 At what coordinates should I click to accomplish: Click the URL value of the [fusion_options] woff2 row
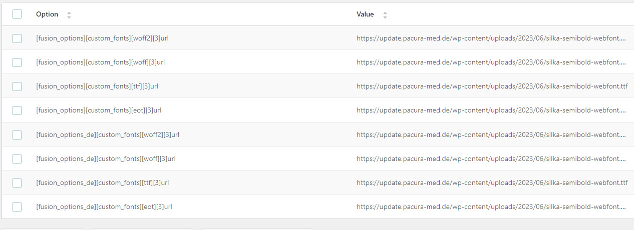tap(492, 38)
